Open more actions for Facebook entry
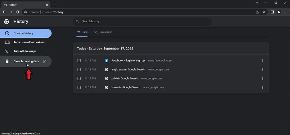The height and width of the screenshot is (135, 290). point(263,61)
